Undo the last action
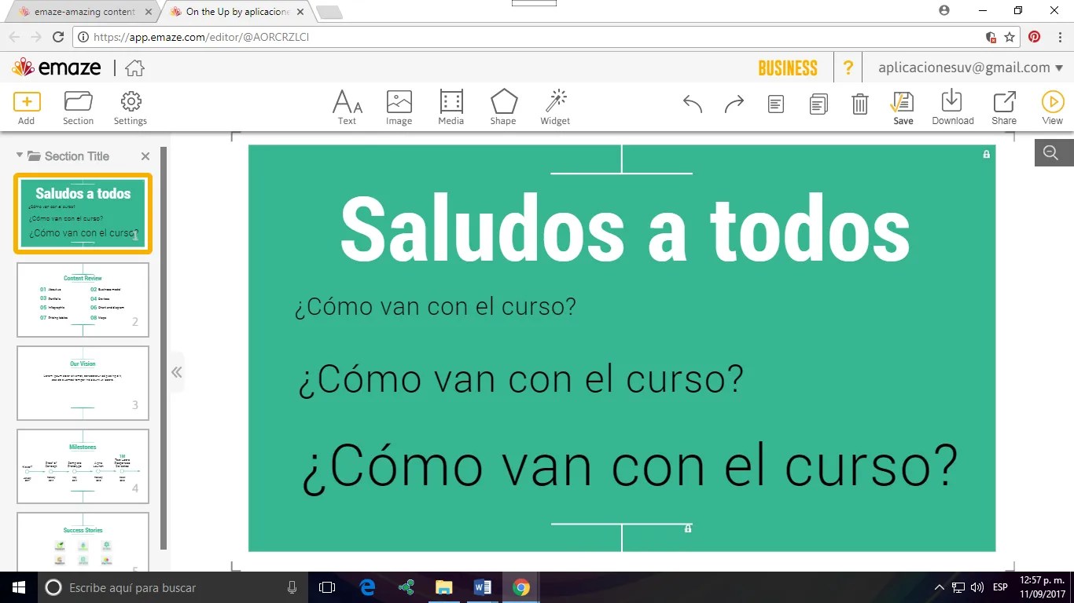 pos(693,104)
